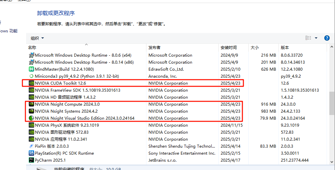
Task: Click the PixPin program icon
Action: click(31, 146)
